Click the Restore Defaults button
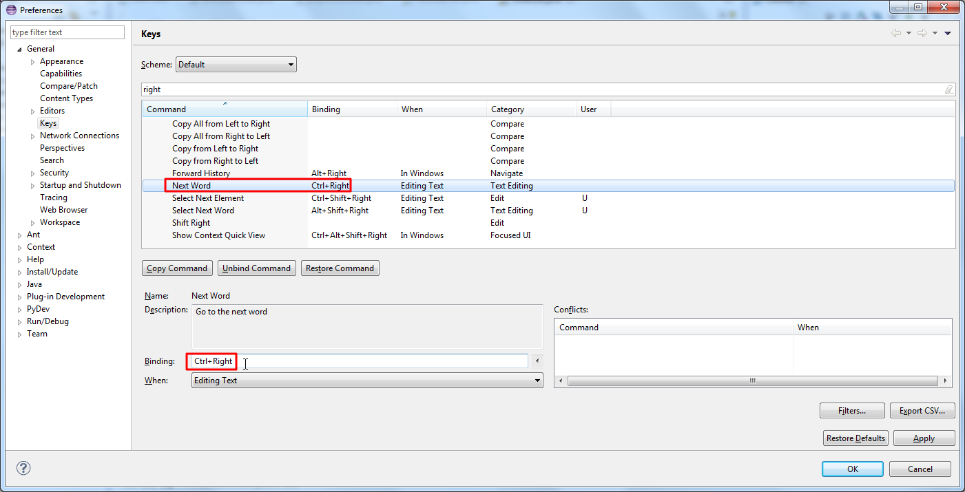965x492 pixels. [x=855, y=438]
